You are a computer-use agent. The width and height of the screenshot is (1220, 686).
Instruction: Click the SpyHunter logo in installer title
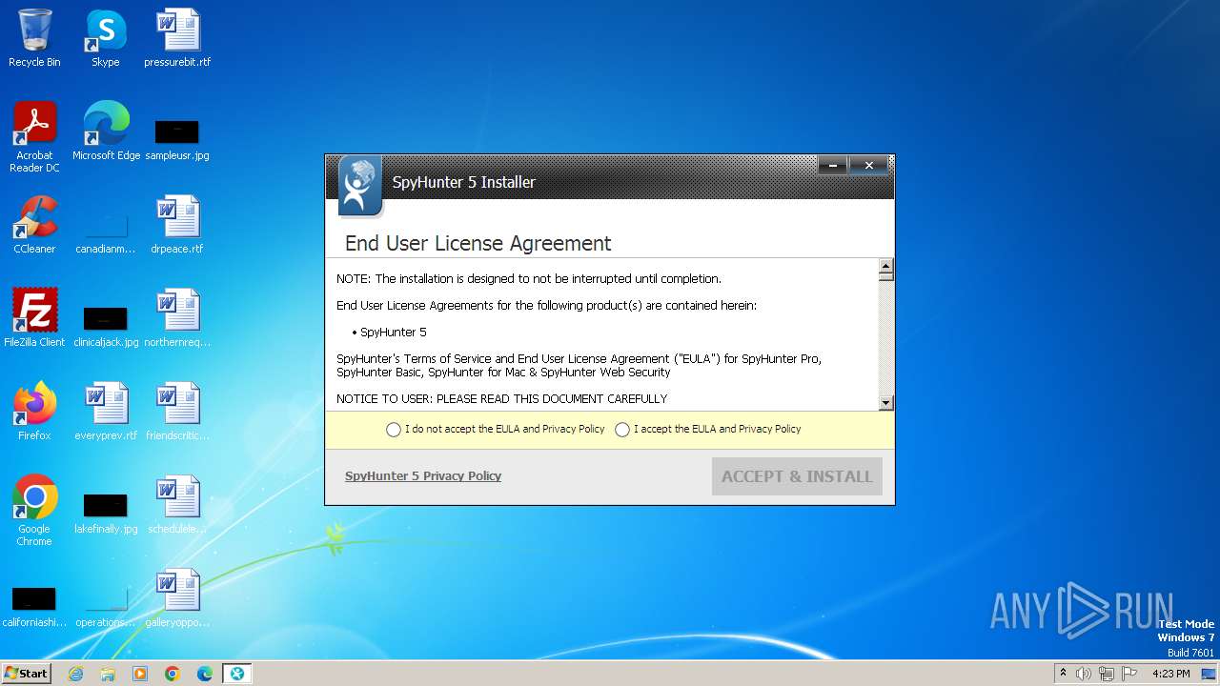359,186
